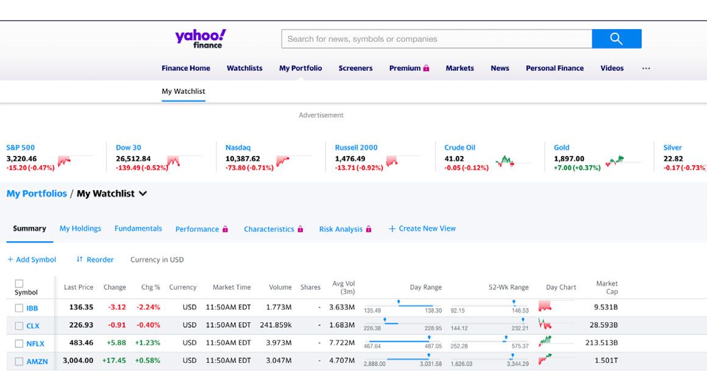
Task: Open the Screeners nav item
Action: pos(355,68)
